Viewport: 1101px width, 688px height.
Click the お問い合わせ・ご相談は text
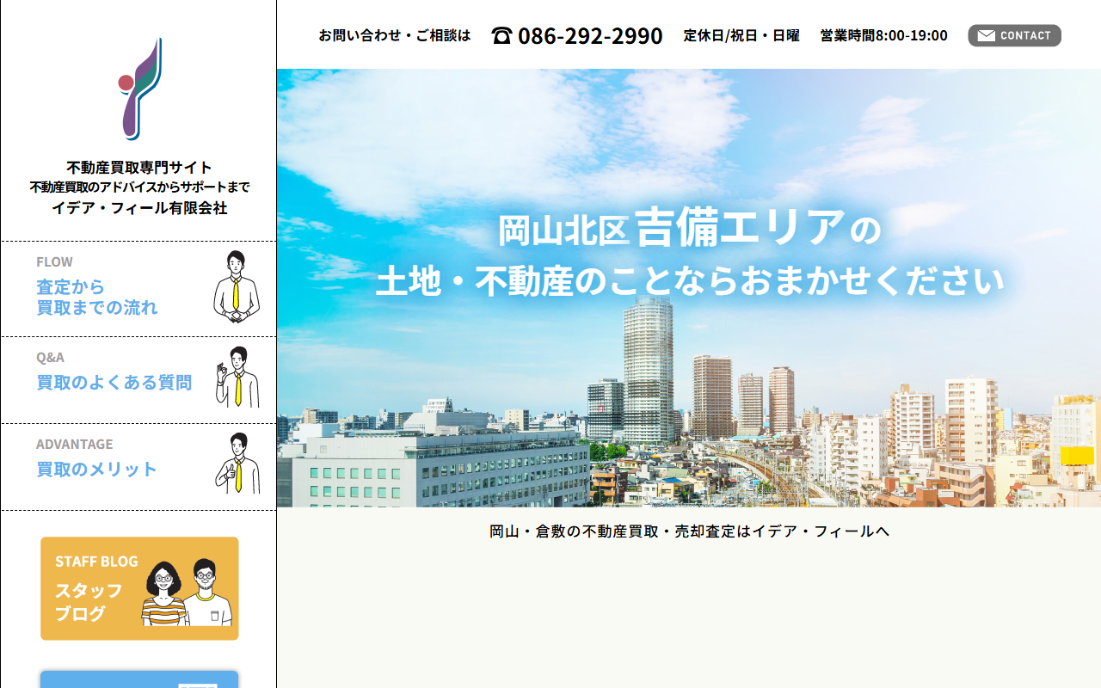(x=395, y=35)
